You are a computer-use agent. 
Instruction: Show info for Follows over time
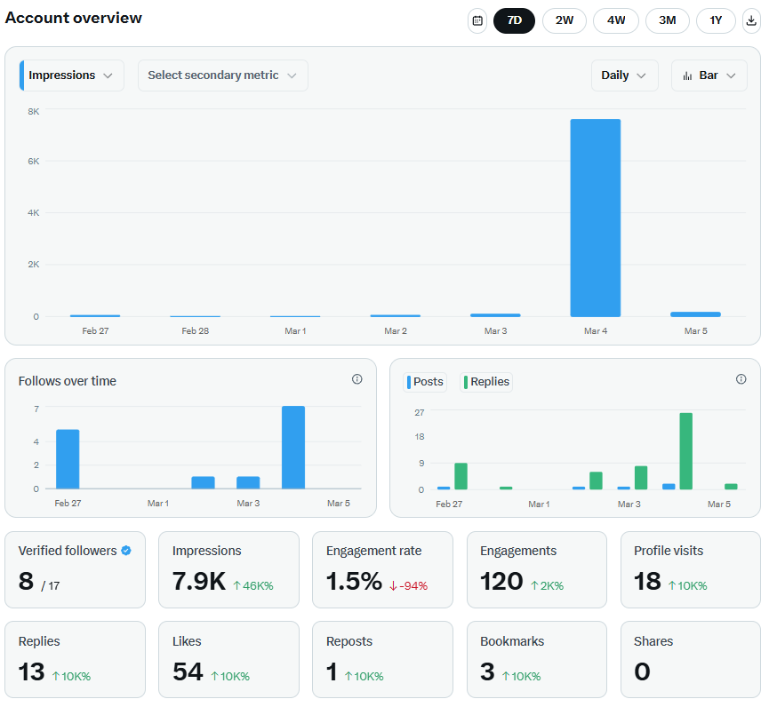pyautogui.click(x=357, y=379)
